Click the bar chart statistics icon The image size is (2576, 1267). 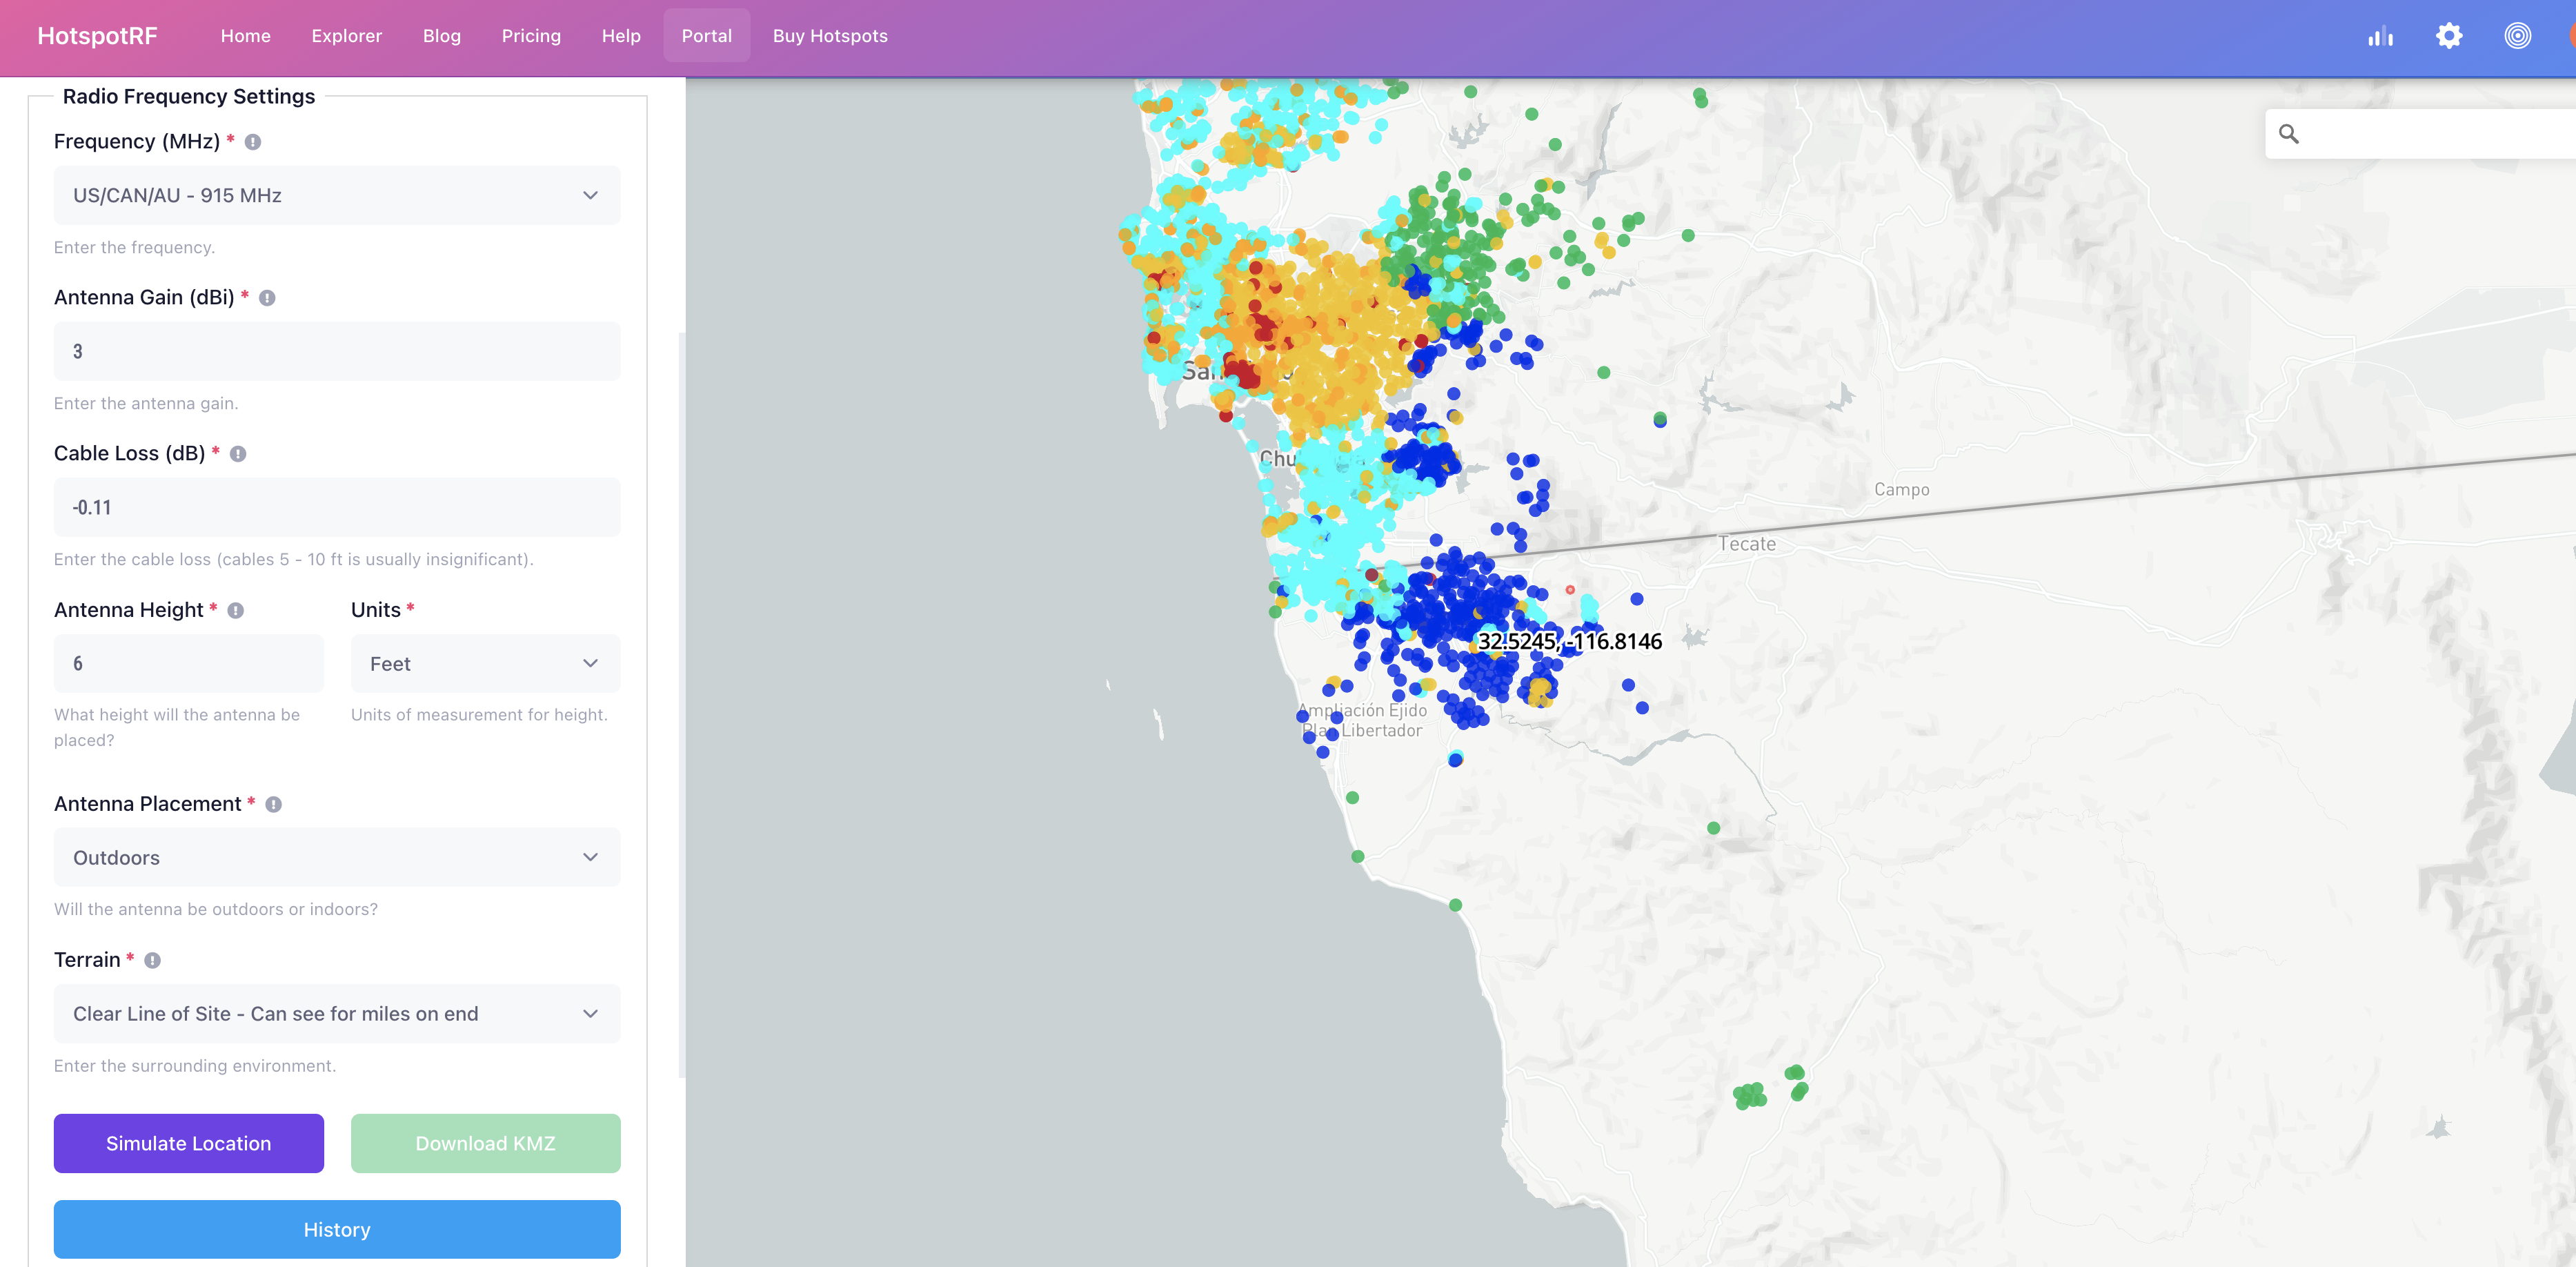click(x=2380, y=37)
